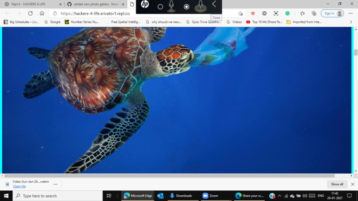Click the first microphone icon in HP bar

click(171, 6)
